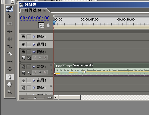The image size is (149, 115).
Task: Click the work area bar handle
Action: point(54,16)
